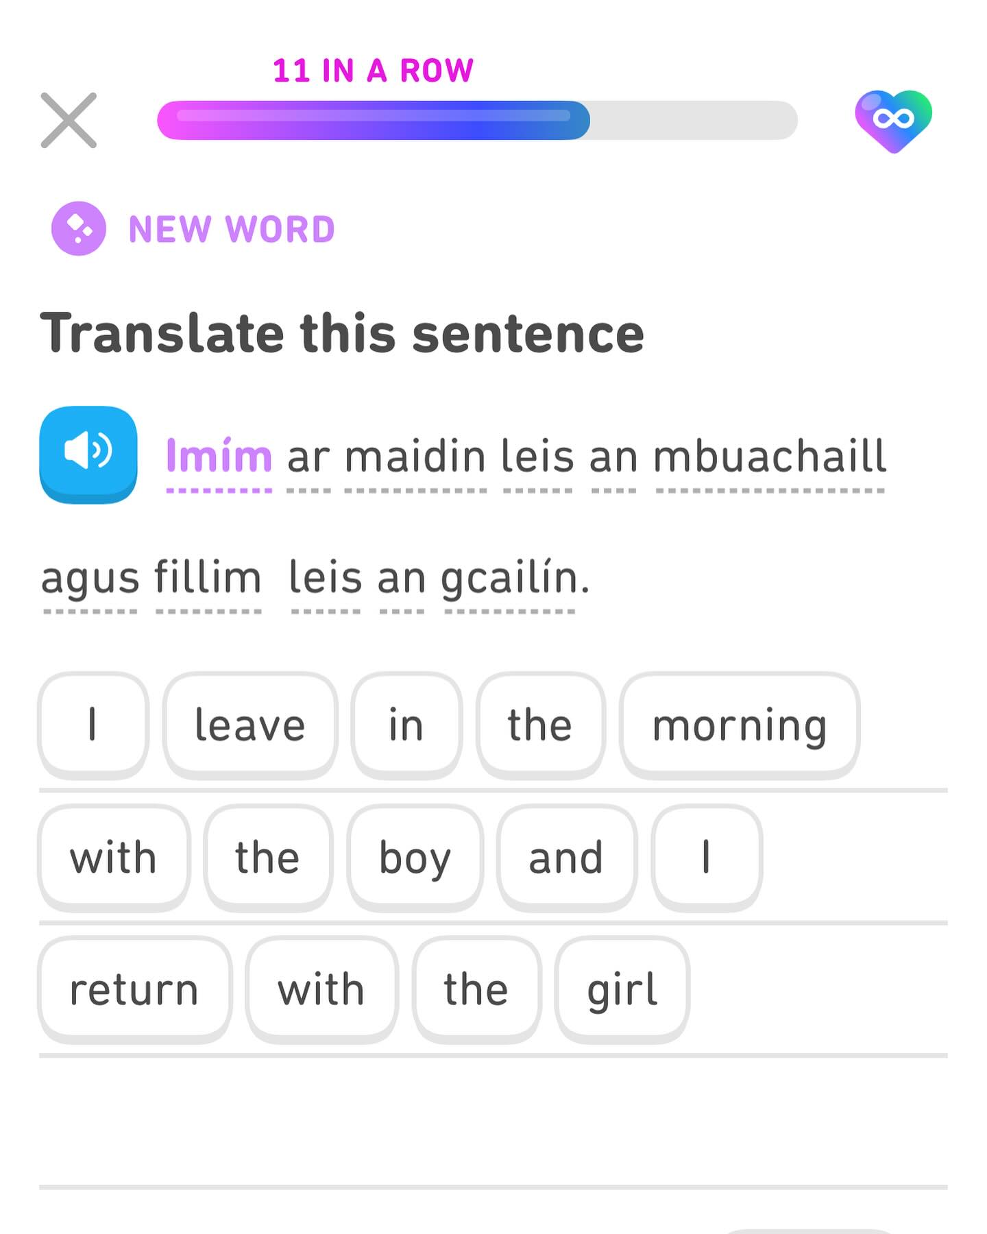Click the empty answer line below the tiles
987x1234 pixels.
tap(493, 1124)
